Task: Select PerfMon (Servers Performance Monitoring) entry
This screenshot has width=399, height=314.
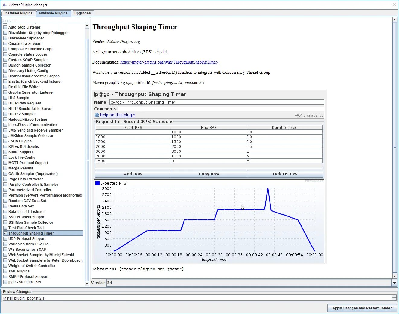Action: 45,195
